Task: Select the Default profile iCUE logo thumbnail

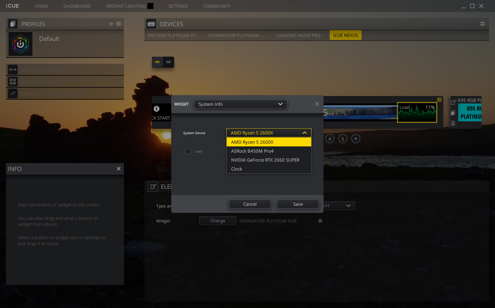Action: pos(20,44)
